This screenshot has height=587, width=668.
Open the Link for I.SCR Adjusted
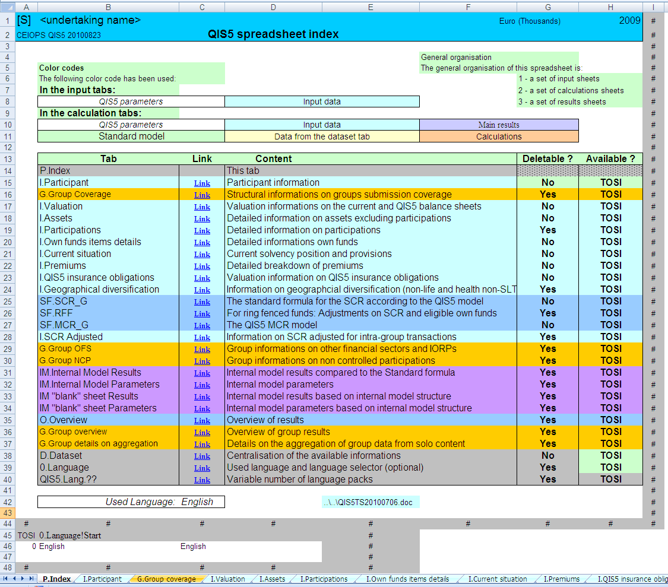[x=202, y=338]
